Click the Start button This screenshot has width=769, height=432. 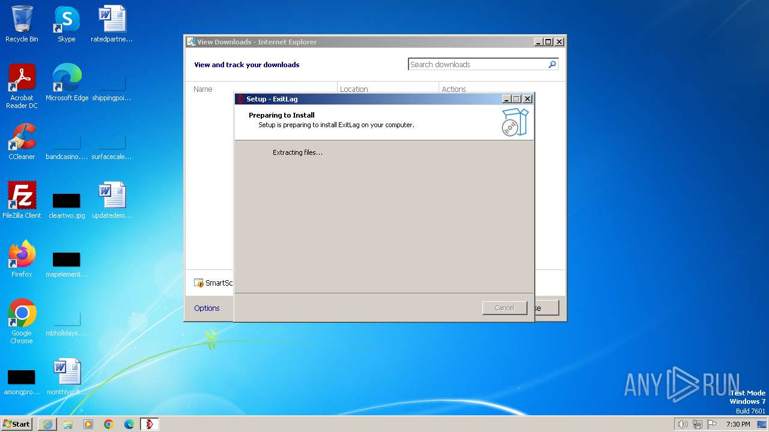[17, 424]
